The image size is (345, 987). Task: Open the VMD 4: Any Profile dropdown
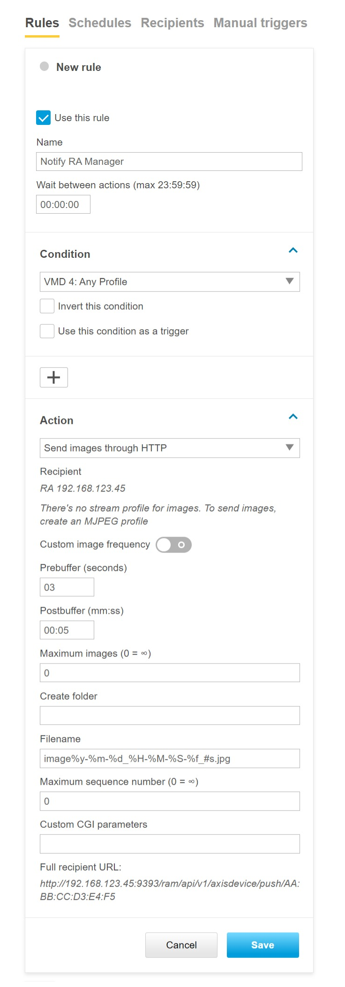click(x=170, y=282)
